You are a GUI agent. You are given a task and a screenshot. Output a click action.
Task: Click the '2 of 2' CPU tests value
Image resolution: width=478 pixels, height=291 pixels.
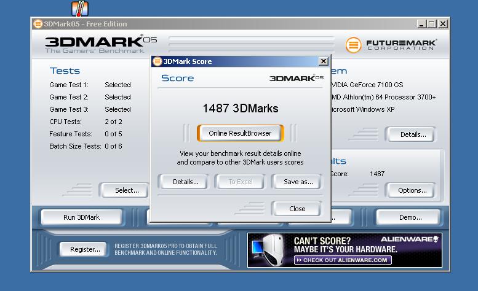pos(113,122)
